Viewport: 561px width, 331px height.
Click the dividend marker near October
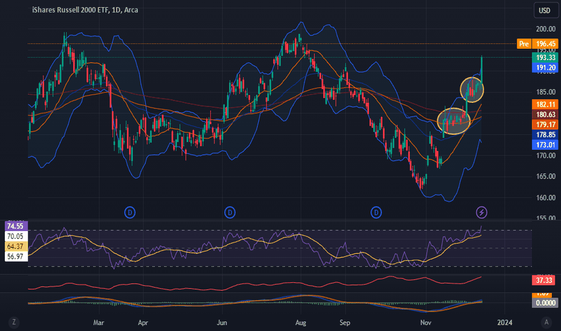click(x=376, y=212)
